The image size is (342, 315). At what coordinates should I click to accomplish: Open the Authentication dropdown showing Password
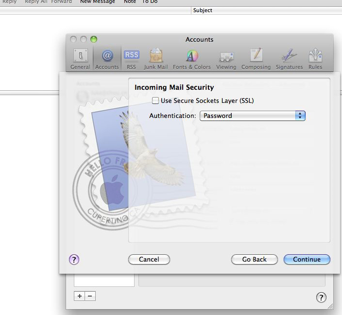click(x=253, y=116)
